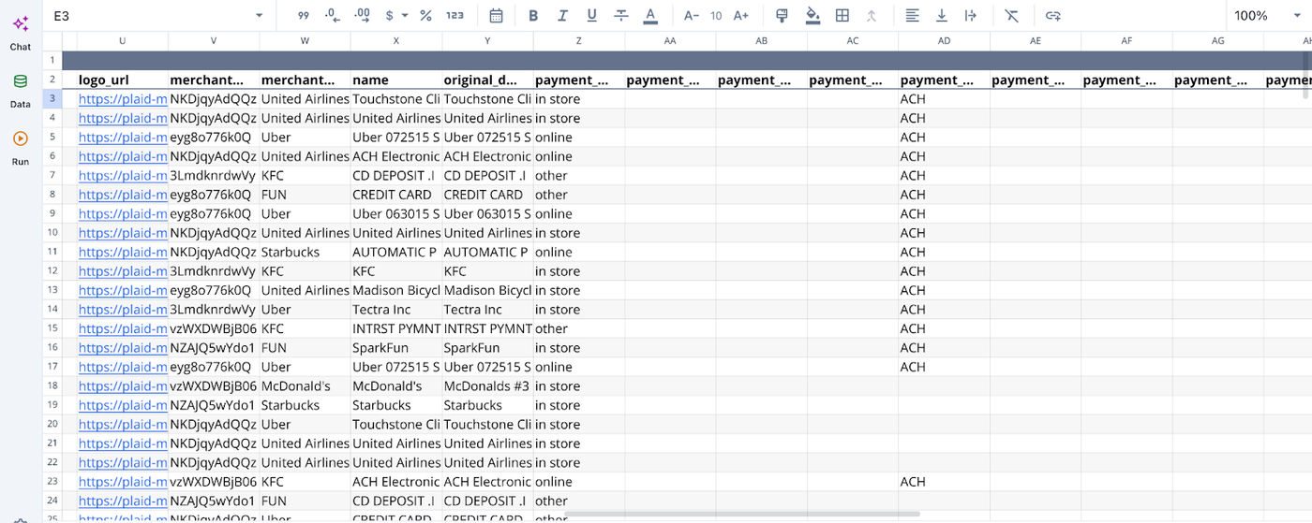The image size is (1312, 523).
Task: Open plaid link in row 23
Action: [x=123, y=482]
